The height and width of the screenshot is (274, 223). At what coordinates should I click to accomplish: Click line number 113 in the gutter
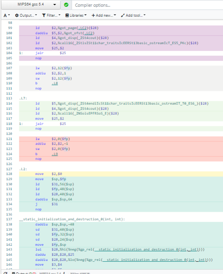pyautogui.click(x=9, y=98)
